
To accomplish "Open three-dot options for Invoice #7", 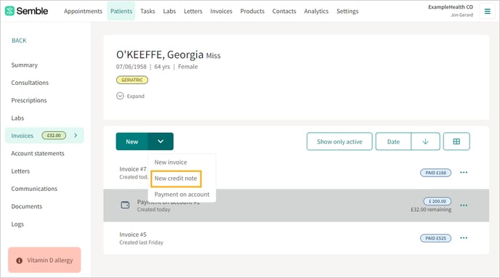I will coord(464,172).
